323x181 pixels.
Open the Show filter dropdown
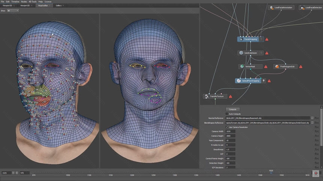pos(13,10)
